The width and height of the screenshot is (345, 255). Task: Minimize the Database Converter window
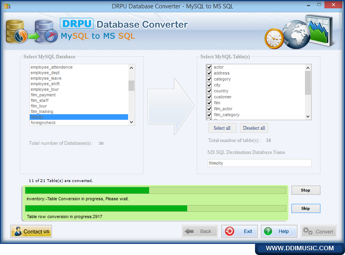click(309, 5)
